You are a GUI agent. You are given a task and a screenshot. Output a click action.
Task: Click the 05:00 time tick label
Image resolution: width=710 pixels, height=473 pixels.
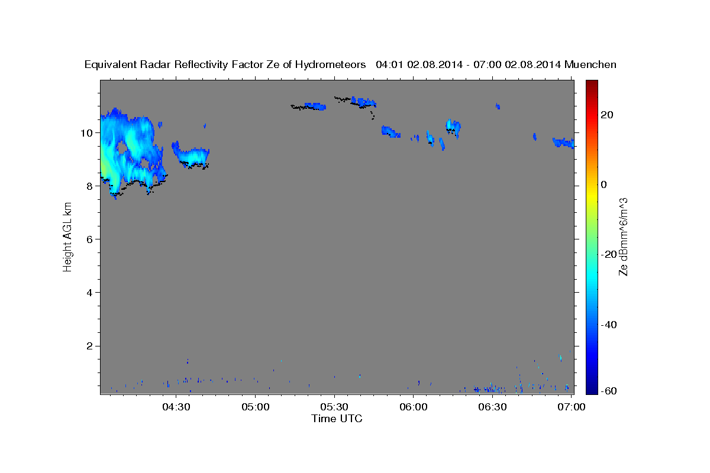256,407
